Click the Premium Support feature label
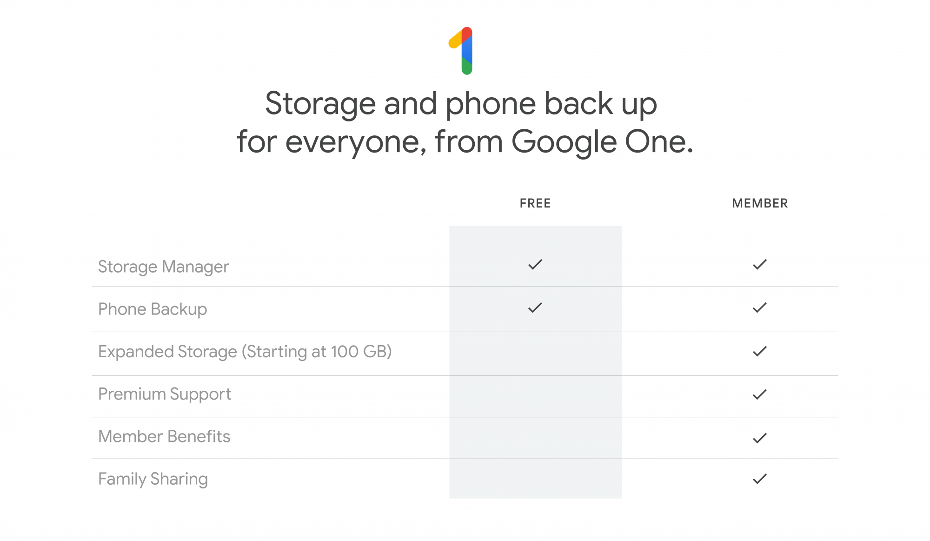The width and height of the screenshot is (930, 541). tap(165, 394)
